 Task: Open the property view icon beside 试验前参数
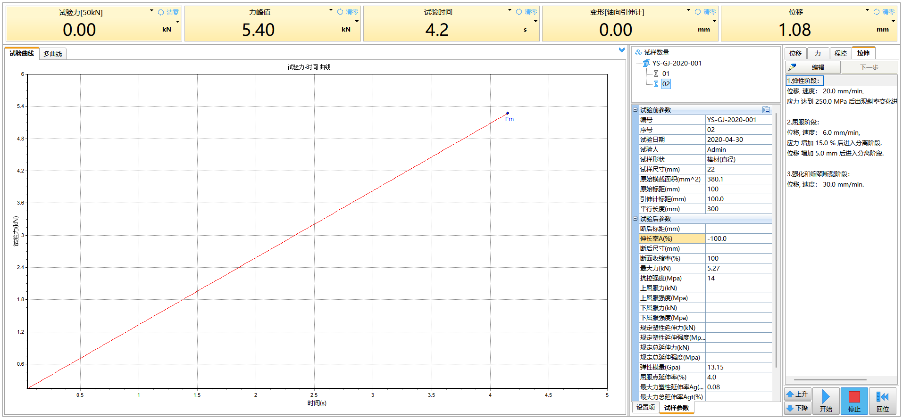click(766, 110)
